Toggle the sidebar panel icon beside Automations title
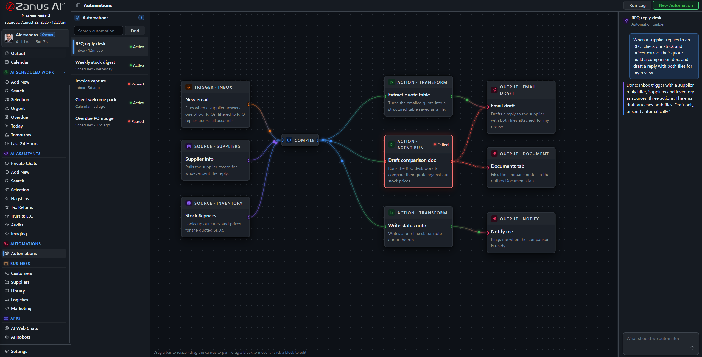Viewport: 702px width, 357px height. (78, 5)
